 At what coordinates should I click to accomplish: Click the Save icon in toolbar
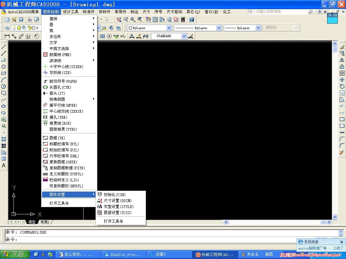[x=21, y=19]
